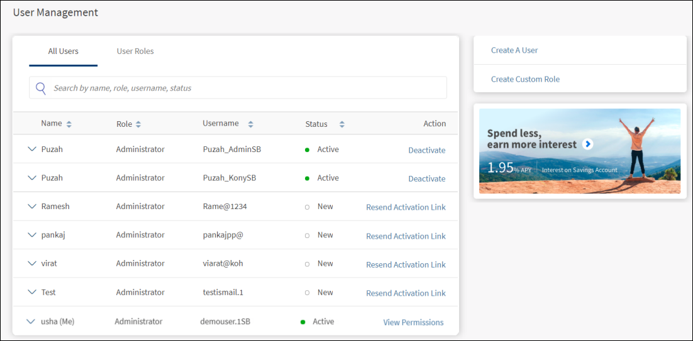Expand the usha (Me) row details
The height and width of the screenshot is (341, 693).
(30, 322)
